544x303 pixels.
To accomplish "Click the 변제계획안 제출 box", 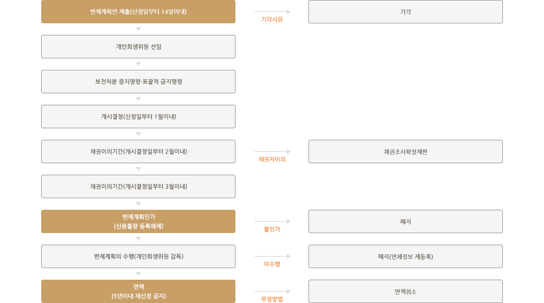I will [138, 12].
